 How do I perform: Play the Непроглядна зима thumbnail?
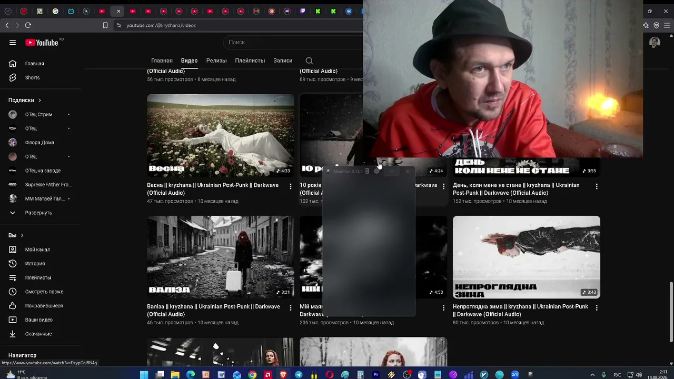527,257
